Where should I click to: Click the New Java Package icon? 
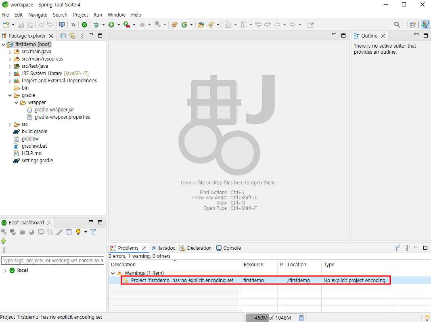pyautogui.click(x=175, y=25)
